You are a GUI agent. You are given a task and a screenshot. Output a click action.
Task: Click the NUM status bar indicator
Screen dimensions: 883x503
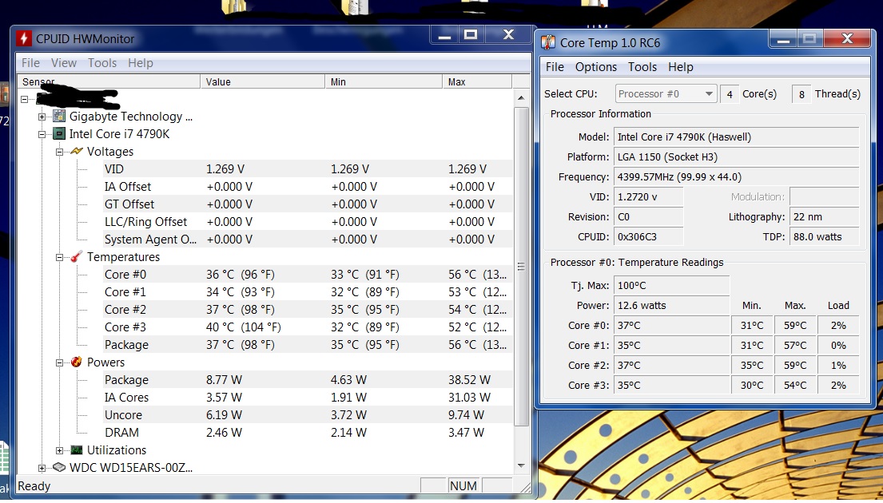pos(463,485)
